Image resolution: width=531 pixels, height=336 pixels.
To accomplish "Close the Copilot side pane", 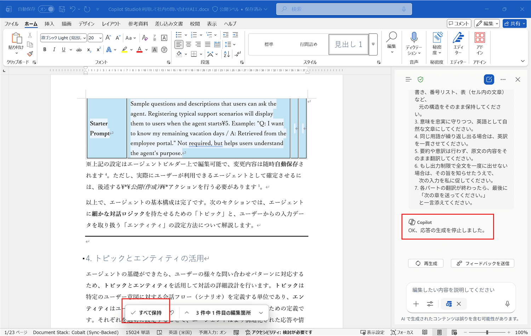I will (x=518, y=80).
